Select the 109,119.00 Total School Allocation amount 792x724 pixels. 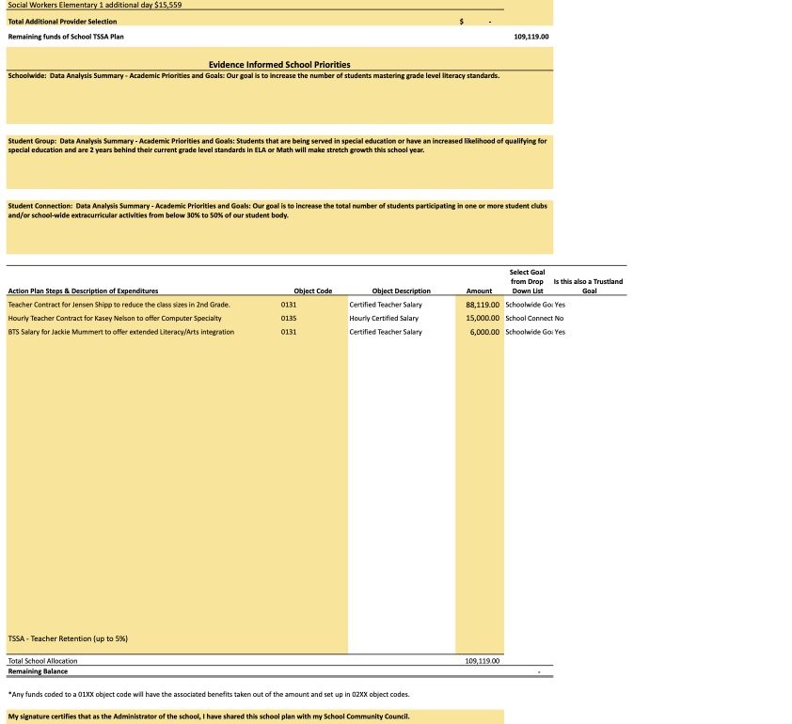(x=483, y=661)
